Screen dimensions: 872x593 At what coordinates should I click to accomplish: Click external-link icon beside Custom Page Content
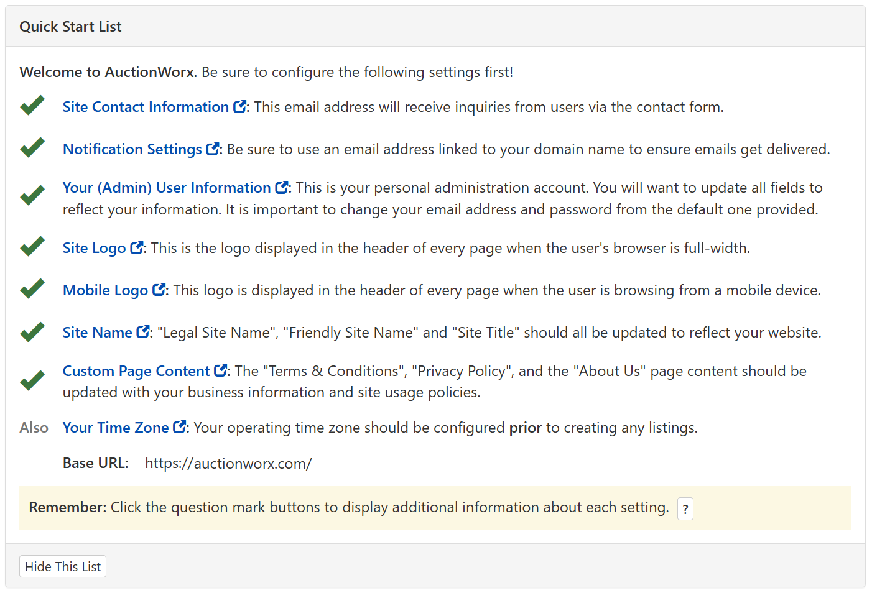221,371
